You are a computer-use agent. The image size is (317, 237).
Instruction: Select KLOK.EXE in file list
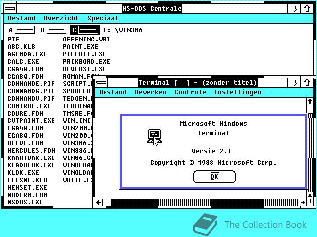(x=23, y=173)
